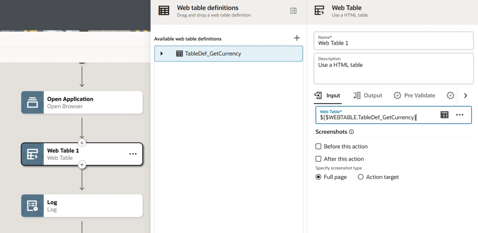Select the Full page radio option
478x233 pixels.
[x=318, y=177]
